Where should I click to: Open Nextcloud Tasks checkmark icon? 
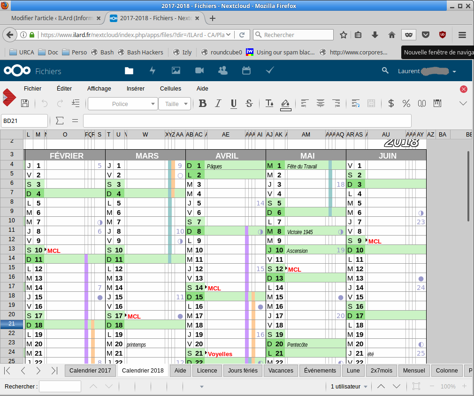point(270,70)
